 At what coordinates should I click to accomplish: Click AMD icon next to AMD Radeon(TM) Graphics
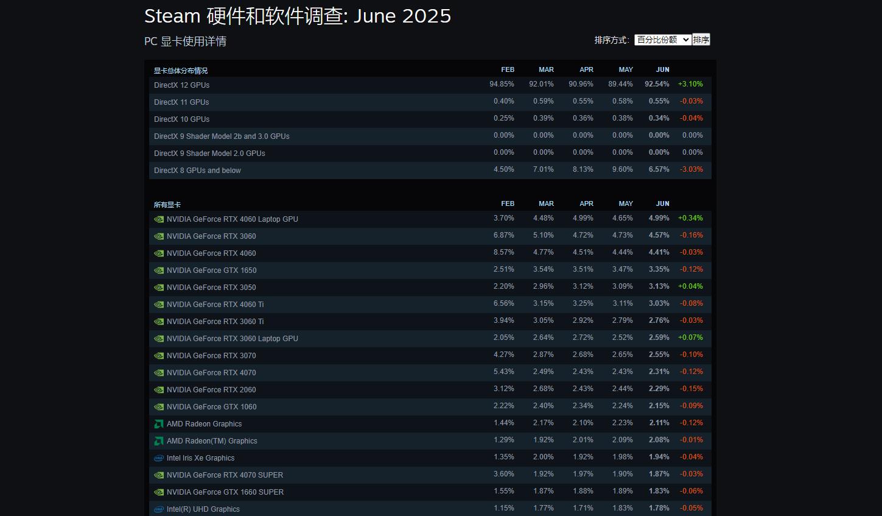pos(159,441)
